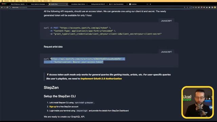Open the History menu
217x122 pixels.
[24, 1]
